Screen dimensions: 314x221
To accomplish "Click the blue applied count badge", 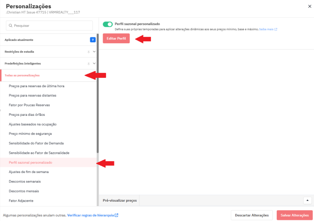I will coord(93,40).
